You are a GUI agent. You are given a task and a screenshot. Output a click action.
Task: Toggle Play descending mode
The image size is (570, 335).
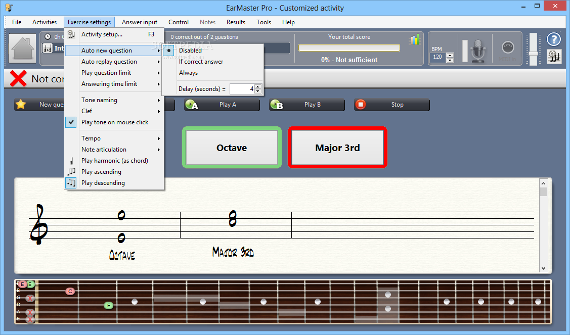(x=103, y=183)
